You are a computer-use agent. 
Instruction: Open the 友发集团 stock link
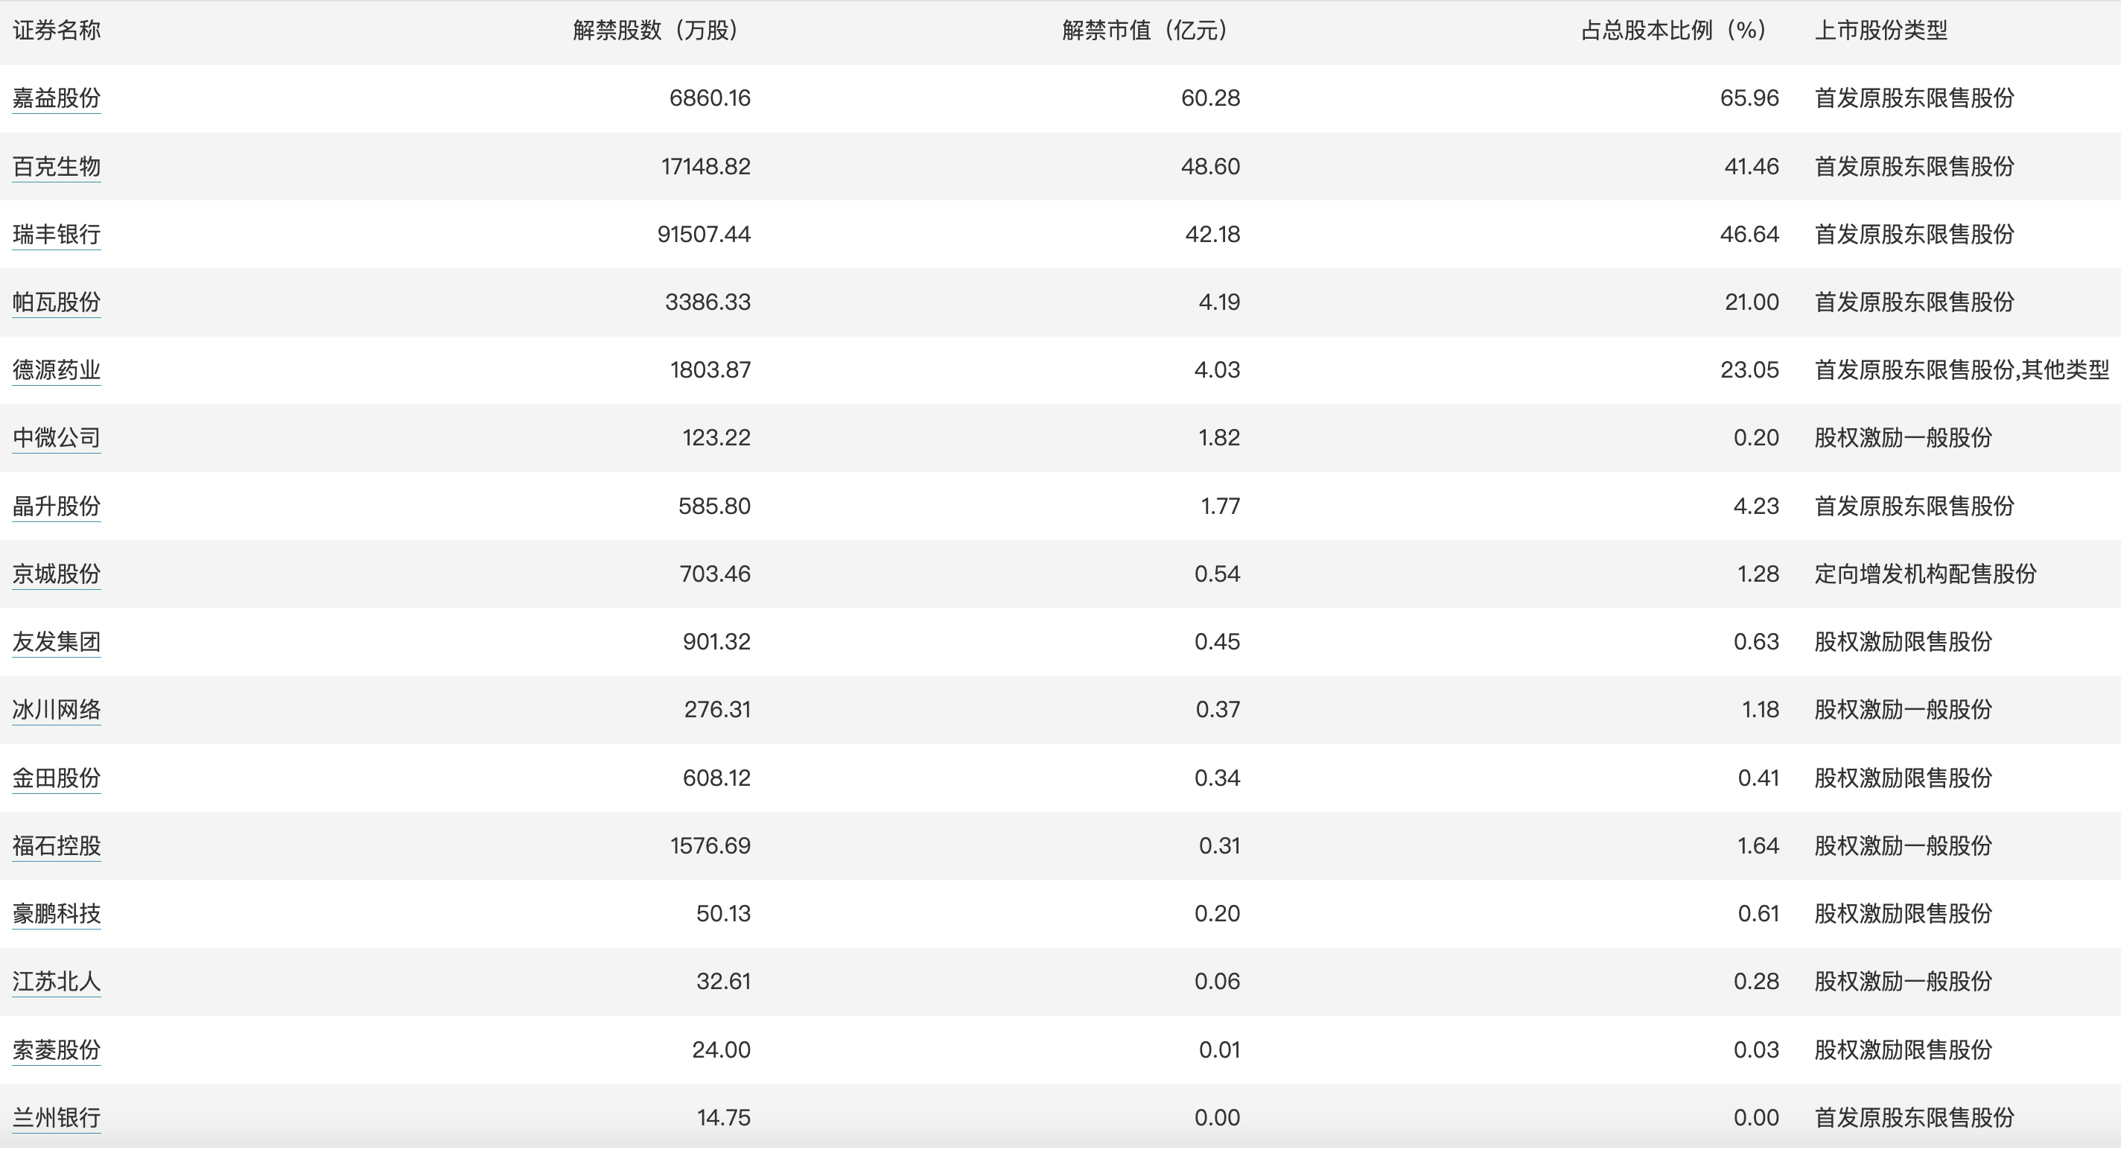(x=56, y=642)
